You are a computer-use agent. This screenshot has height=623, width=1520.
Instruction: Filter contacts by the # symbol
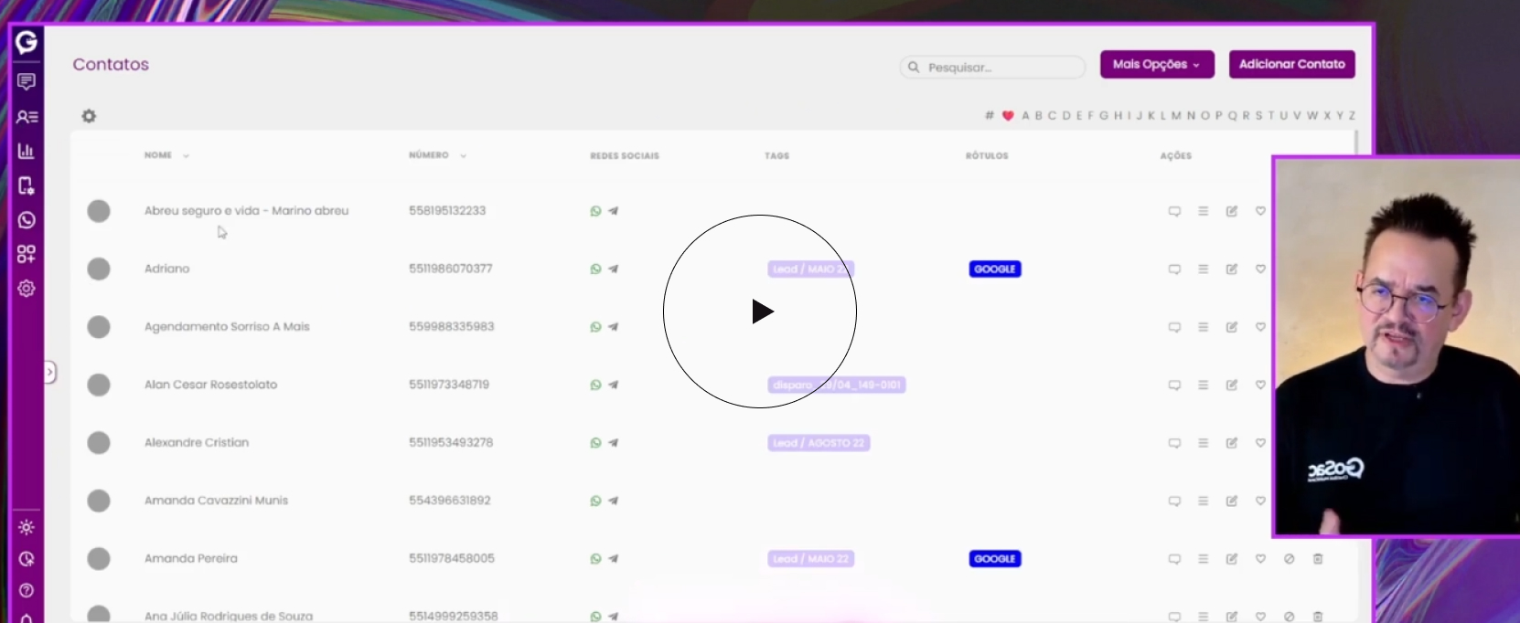[x=989, y=115]
